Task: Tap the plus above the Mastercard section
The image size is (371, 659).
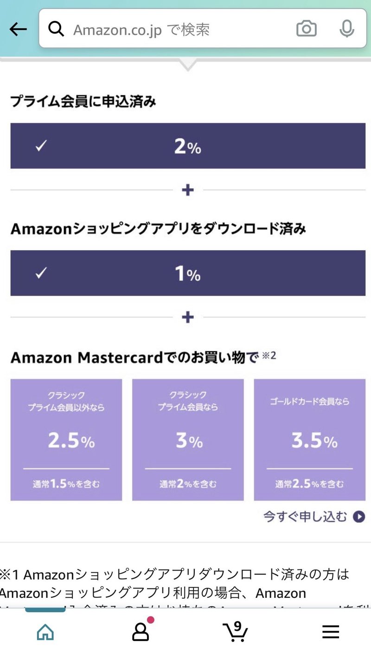Action: click(187, 317)
